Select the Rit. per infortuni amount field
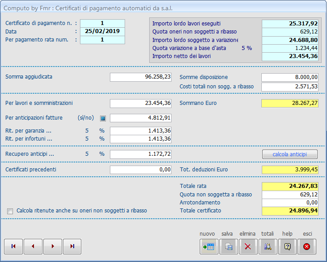Image resolution: width=327 pixels, height=262 pixels. coord(141,139)
